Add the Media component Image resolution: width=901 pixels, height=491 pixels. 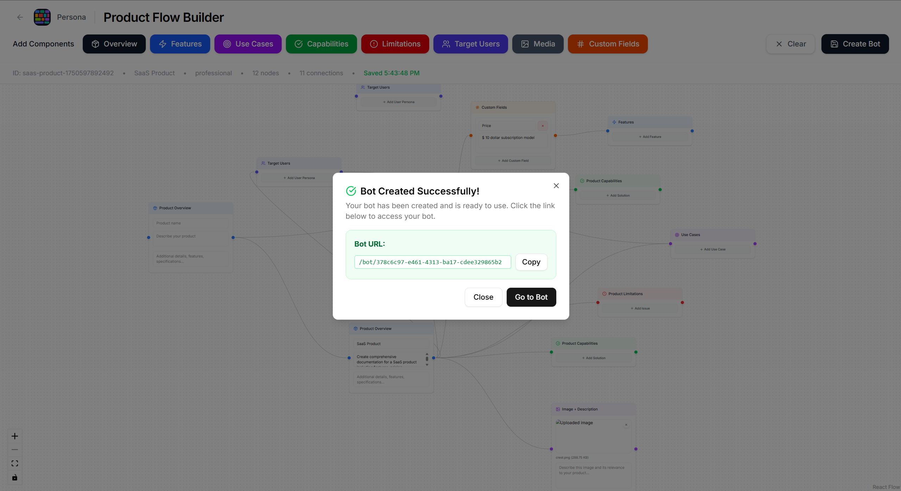pyautogui.click(x=538, y=44)
